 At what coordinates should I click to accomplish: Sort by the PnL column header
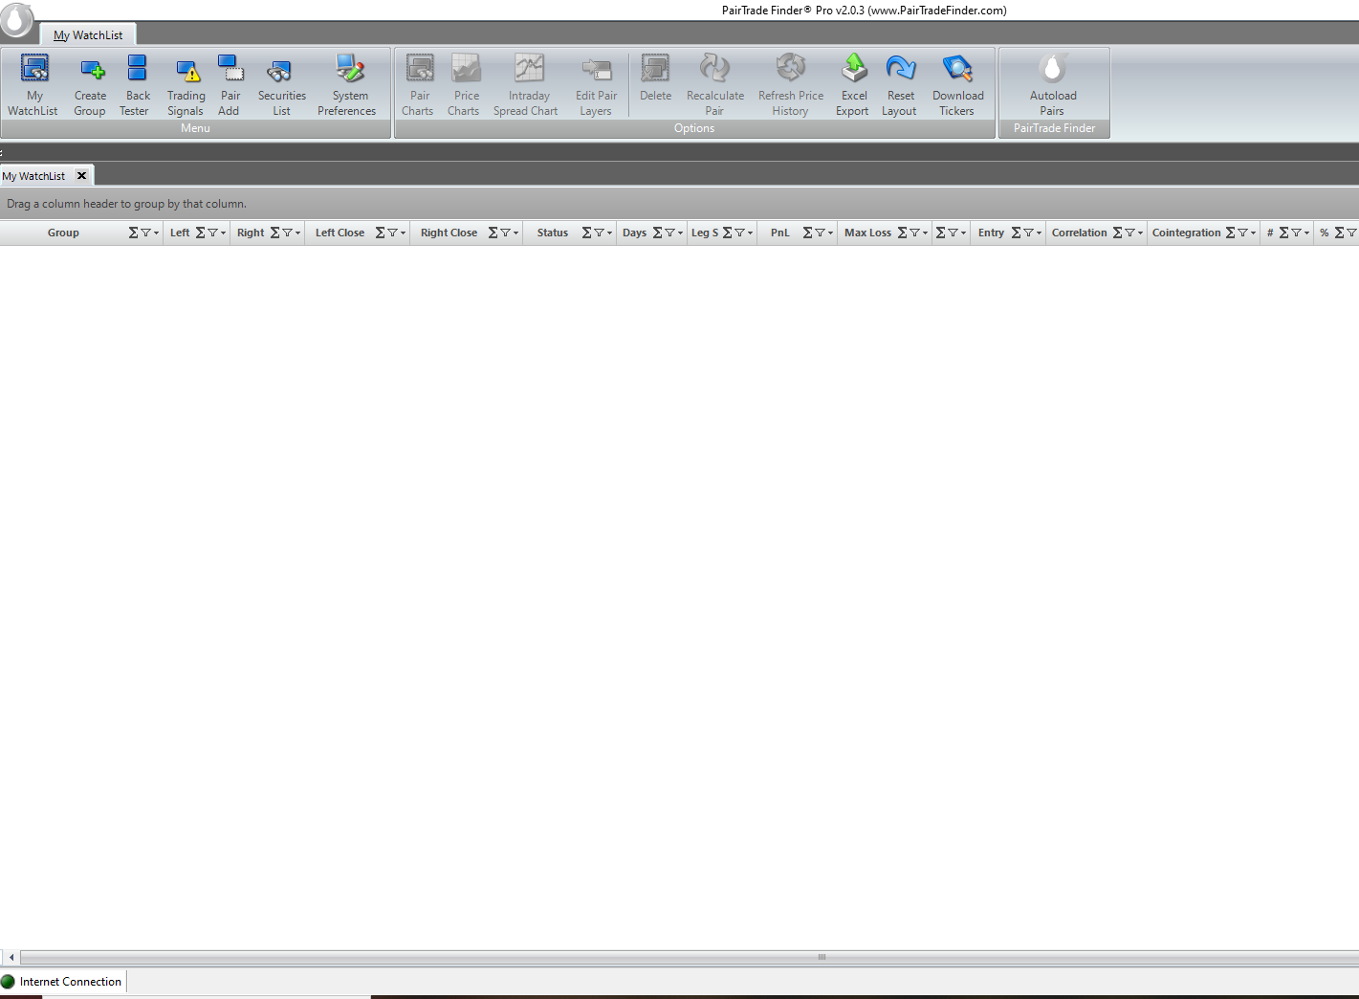coord(779,233)
